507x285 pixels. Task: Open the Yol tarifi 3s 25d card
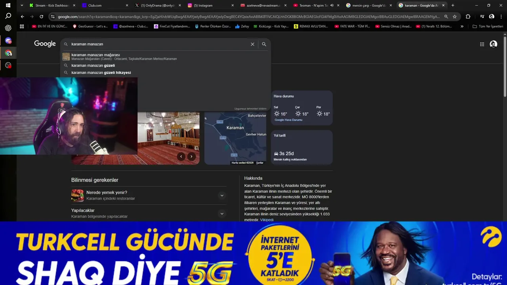(302, 147)
